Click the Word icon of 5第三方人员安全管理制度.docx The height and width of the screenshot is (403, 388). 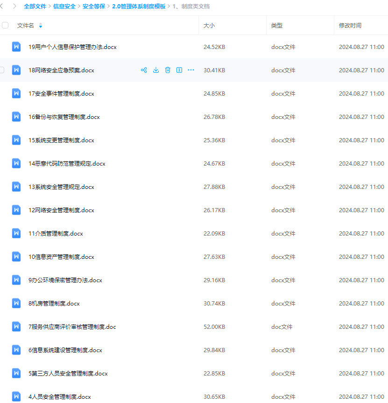(x=16, y=373)
